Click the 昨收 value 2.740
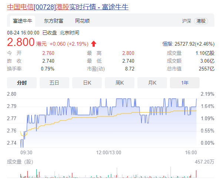This screenshot has width=224, height=181. pos(48,61)
